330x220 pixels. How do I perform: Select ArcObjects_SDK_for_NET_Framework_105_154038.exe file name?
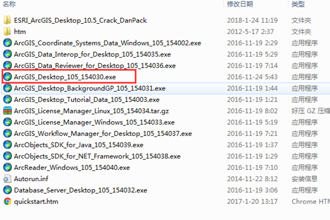[x=97, y=156]
